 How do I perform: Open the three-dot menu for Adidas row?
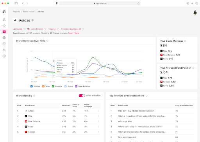[98, 111]
